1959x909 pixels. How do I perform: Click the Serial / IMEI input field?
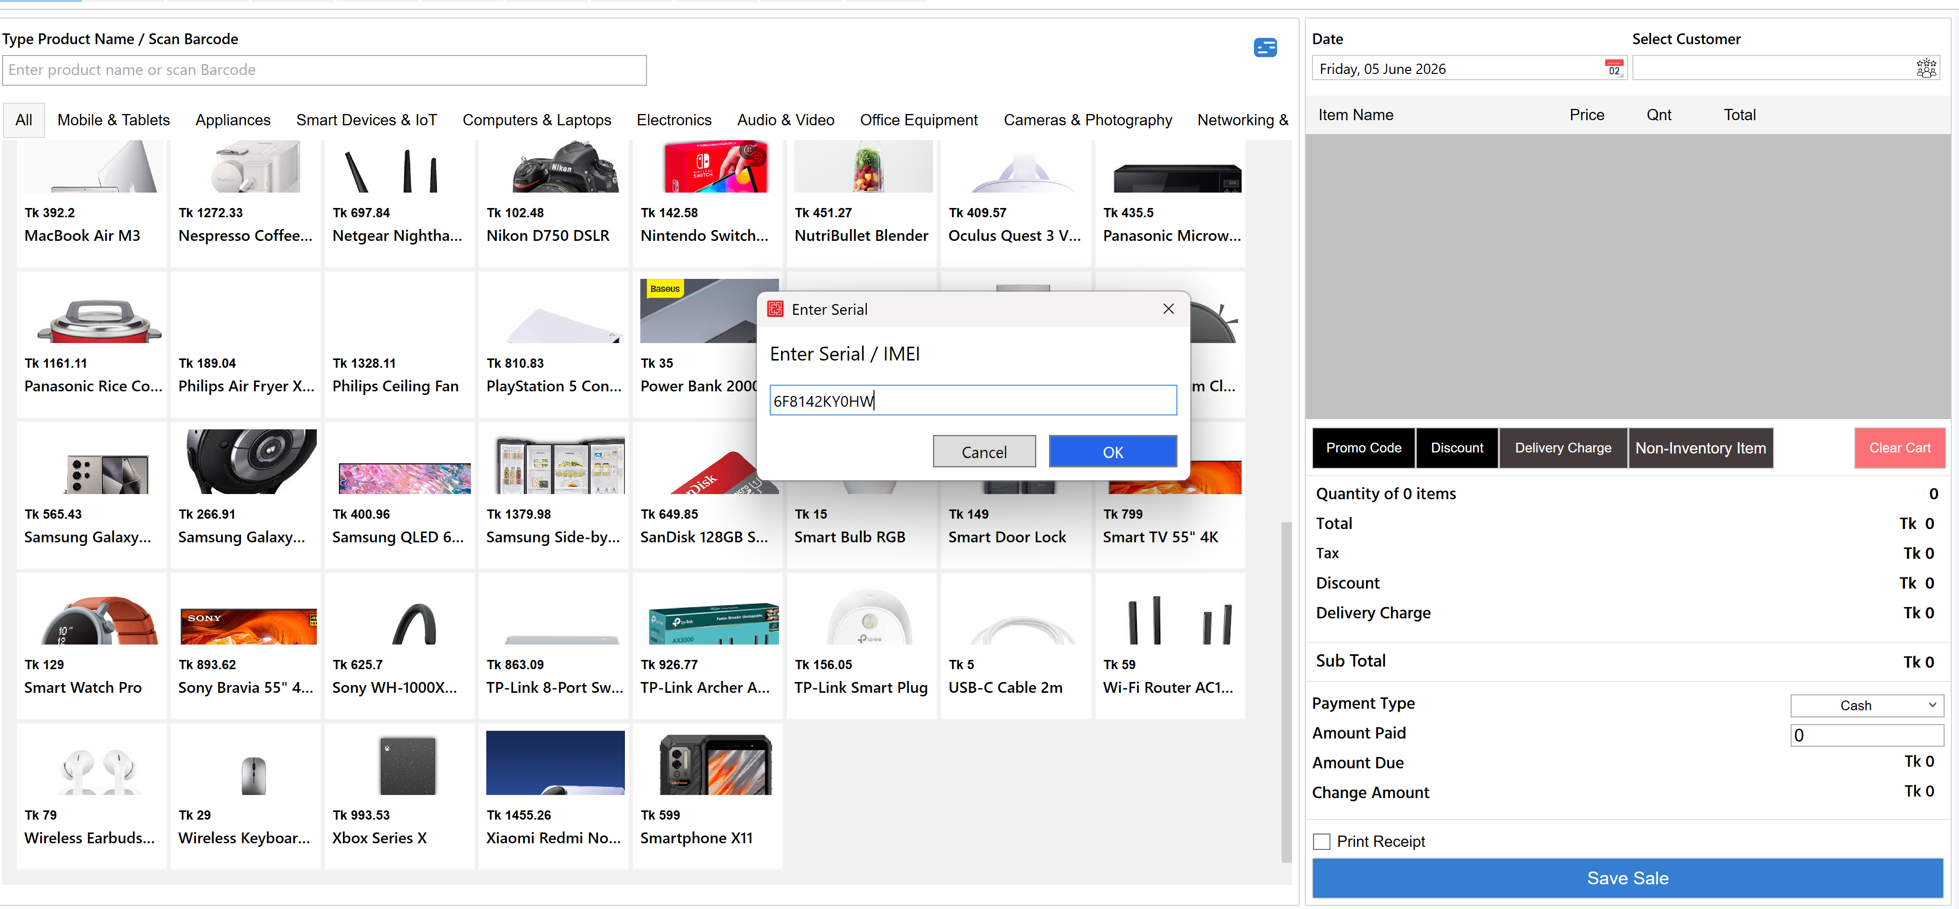point(973,400)
